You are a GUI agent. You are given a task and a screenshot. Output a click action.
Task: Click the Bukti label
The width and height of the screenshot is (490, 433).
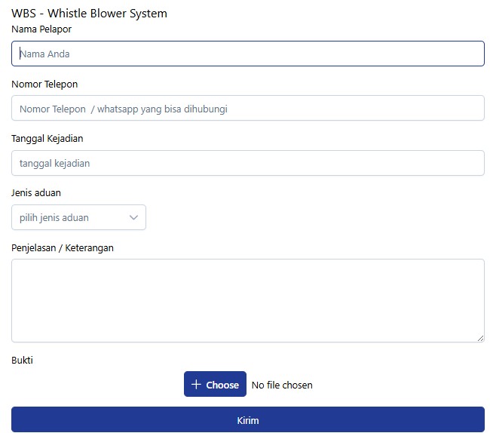[x=22, y=361]
